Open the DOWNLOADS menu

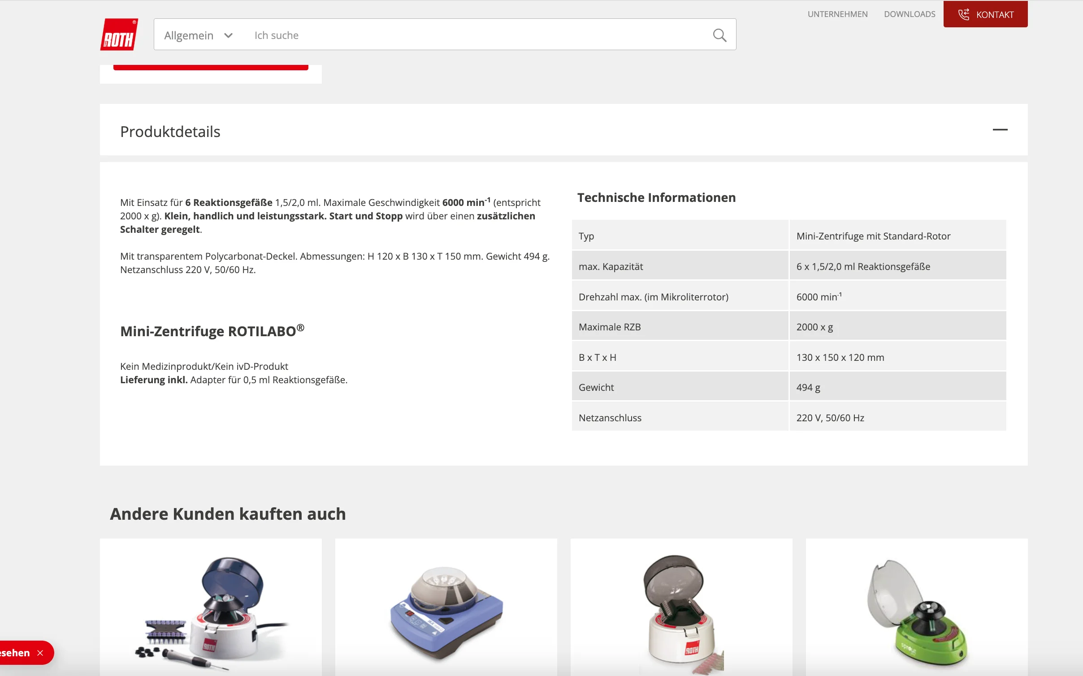(910, 14)
